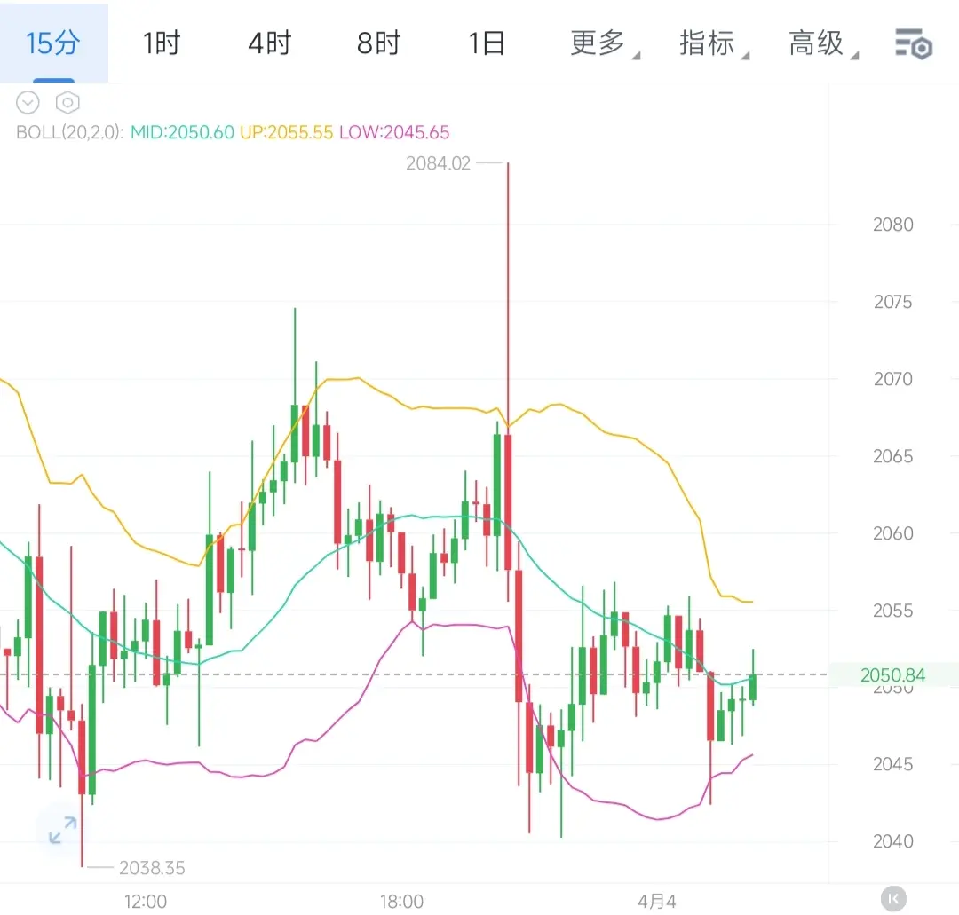The image size is (959, 915).
Task: Switch to the 8时 timeframe
Action: tap(378, 43)
